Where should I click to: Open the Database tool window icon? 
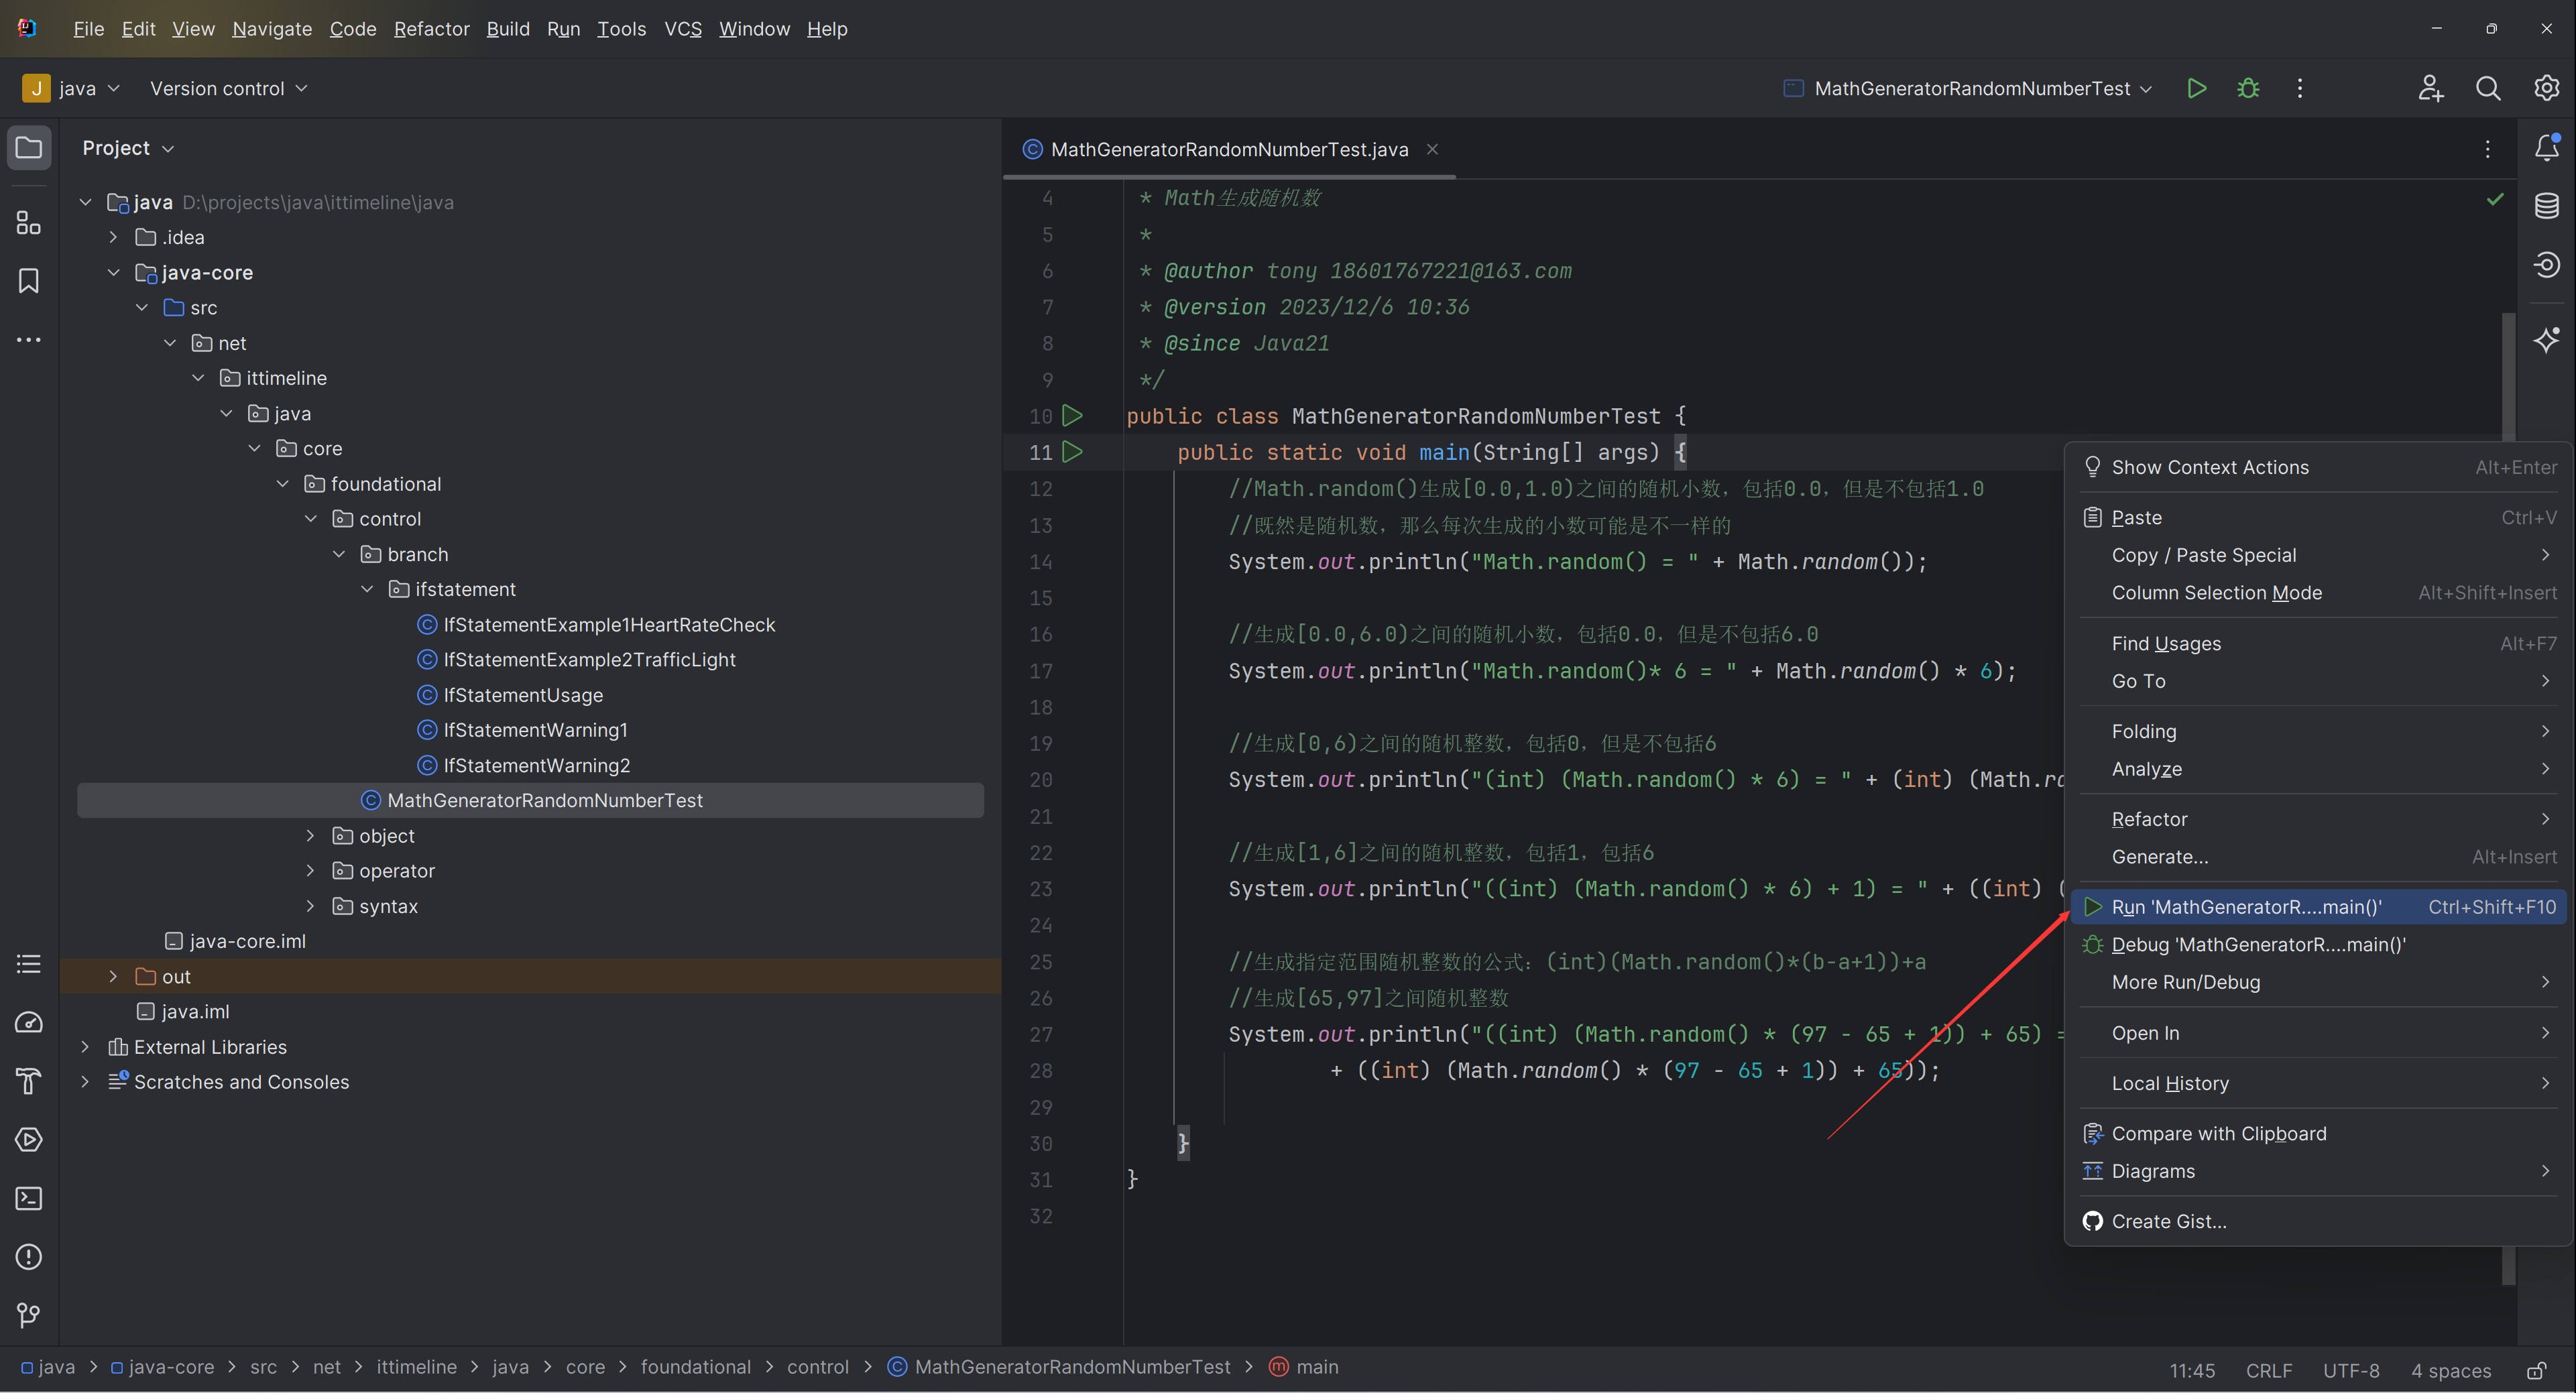point(2546,206)
